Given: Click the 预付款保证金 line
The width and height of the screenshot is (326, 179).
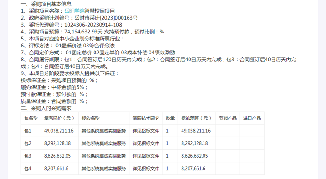Looking at the screenshot, I should tap(54, 94).
